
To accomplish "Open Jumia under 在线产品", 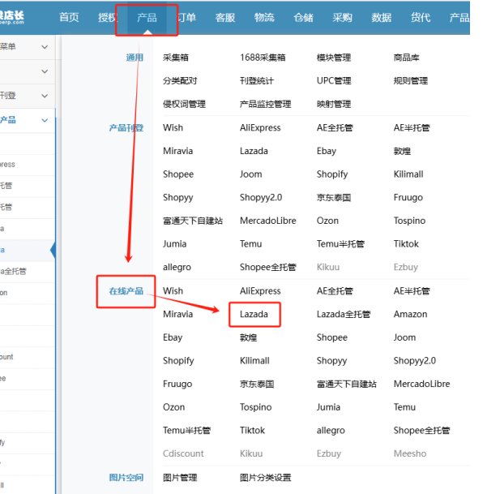I will point(328,407).
